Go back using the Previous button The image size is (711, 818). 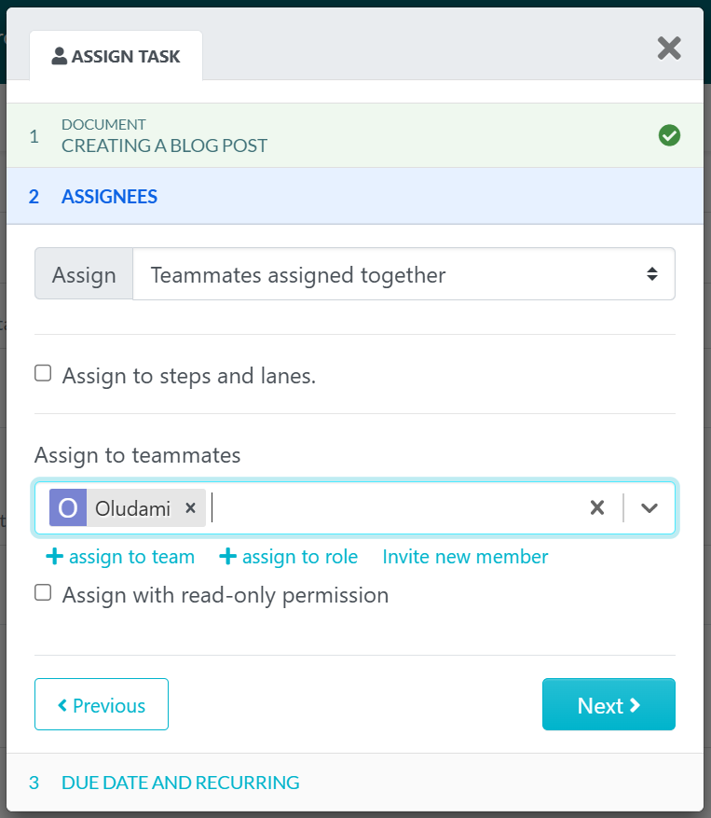(x=101, y=704)
